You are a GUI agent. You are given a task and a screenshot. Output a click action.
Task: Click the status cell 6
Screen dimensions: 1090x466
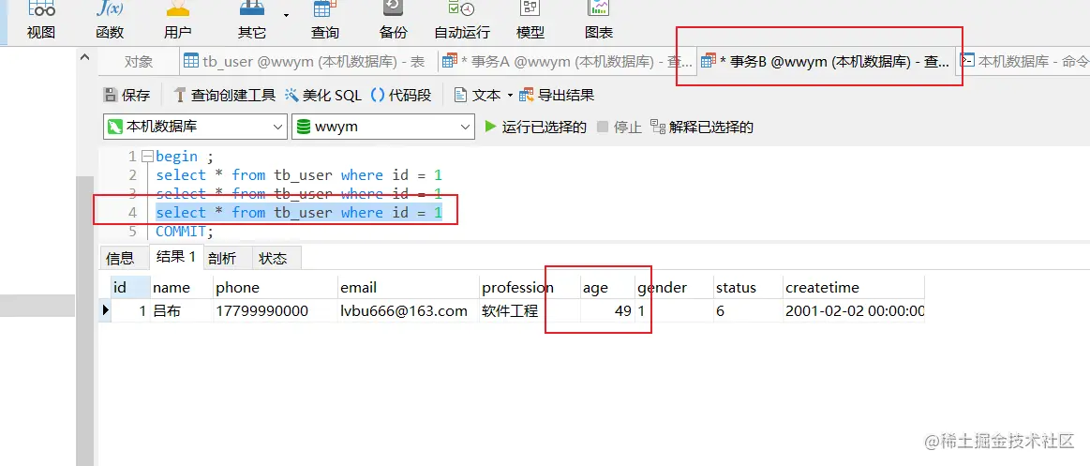point(747,311)
